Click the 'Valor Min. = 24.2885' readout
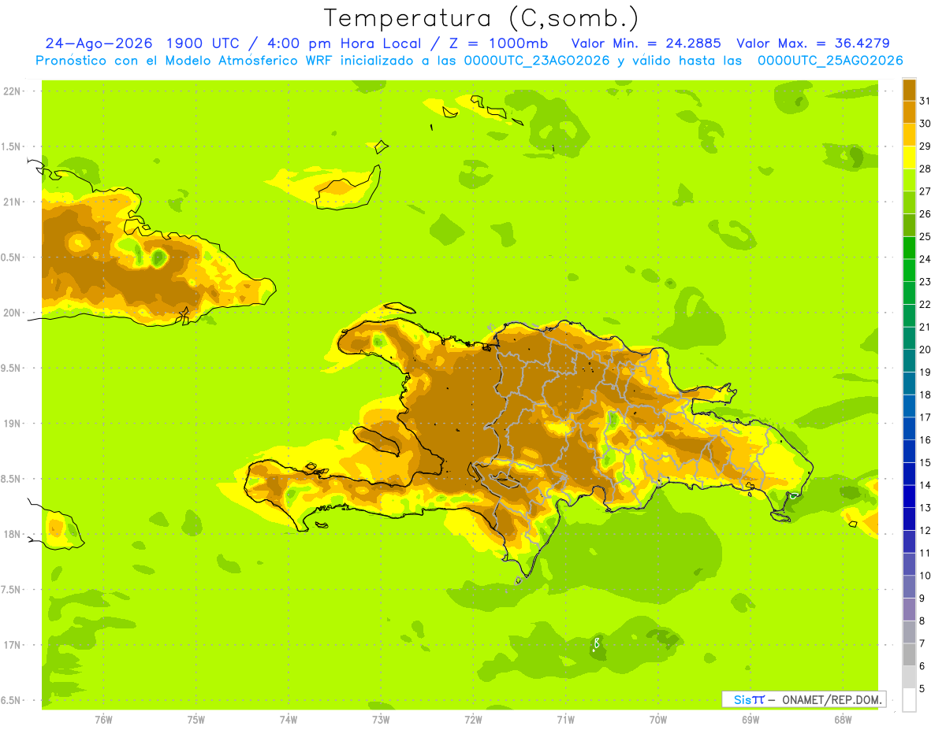Viewport: 946px width, 730px height. pos(646,43)
